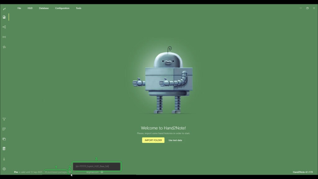This screenshot has height=179, width=318.
Task: Open the Database menu
Action: tap(44, 8)
